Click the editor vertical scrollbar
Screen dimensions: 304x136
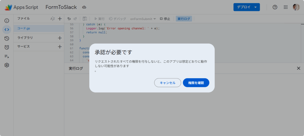(302, 42)
